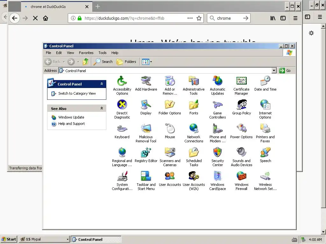Viewport: 326px width, 244px height.
Task: Open the Add Hardware wizard icon
Action: pos(146,83)
